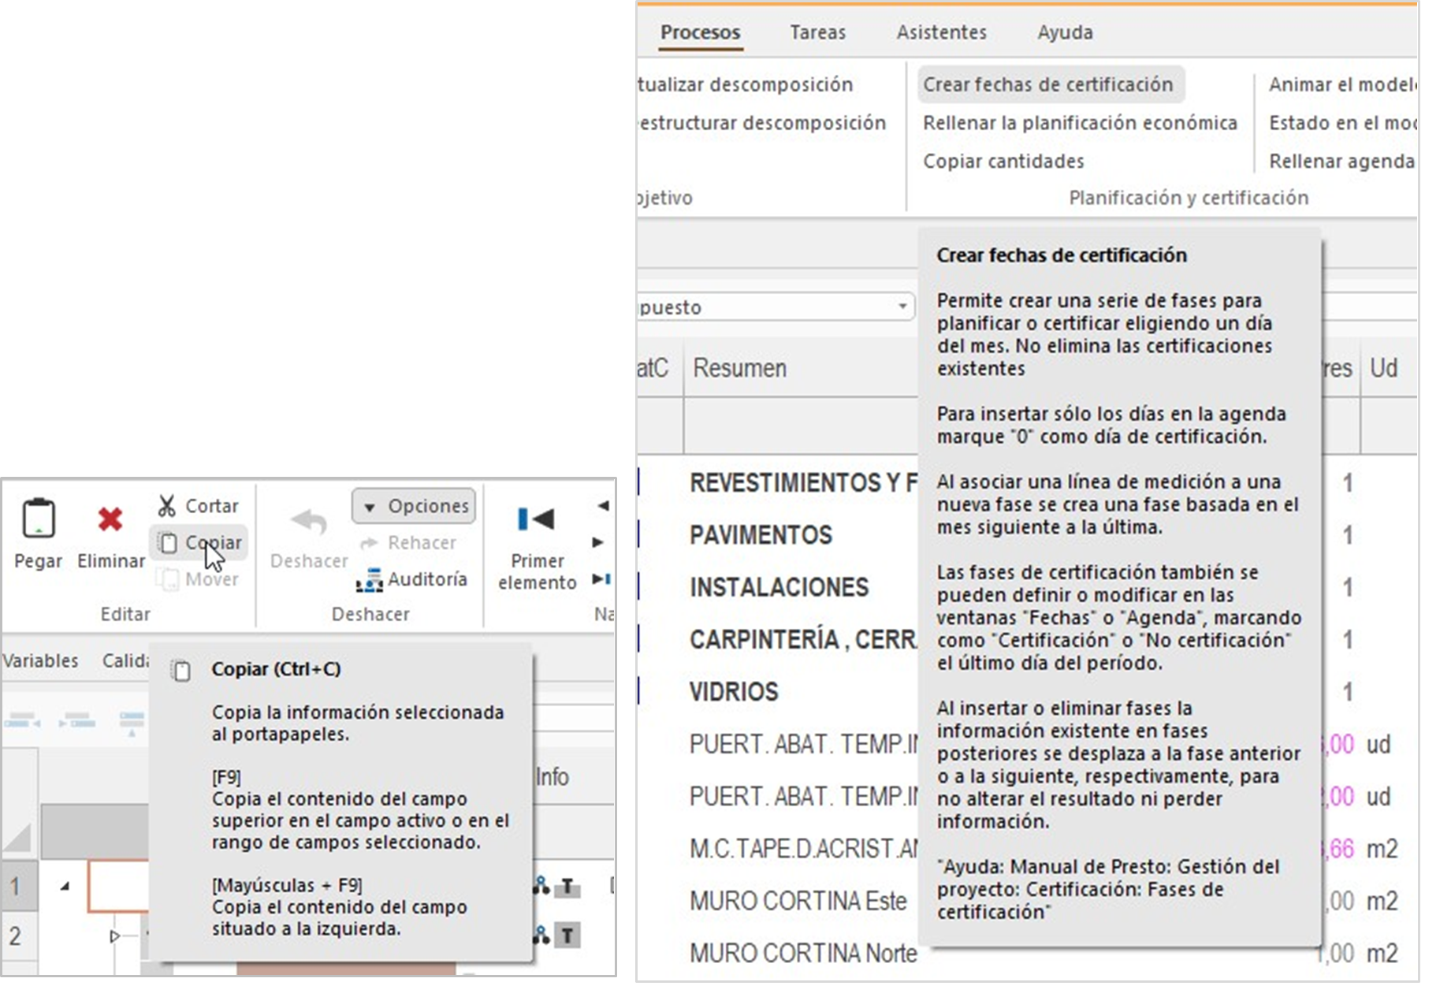Open the Opciones dropdown
The width and height of the screenshot is (1451, 1008).
[x=414, y=506]
